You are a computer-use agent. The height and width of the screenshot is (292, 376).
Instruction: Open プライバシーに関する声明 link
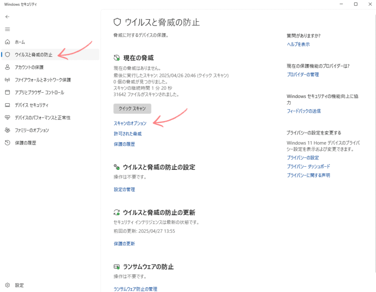pos(308,175)
